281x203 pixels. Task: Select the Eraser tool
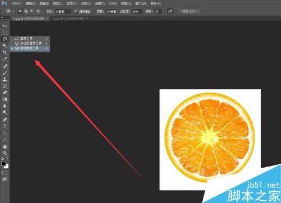[x=5, y=93]
